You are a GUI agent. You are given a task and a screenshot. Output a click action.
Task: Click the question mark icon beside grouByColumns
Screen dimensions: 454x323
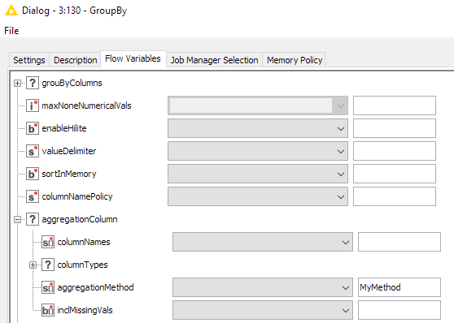33,83
